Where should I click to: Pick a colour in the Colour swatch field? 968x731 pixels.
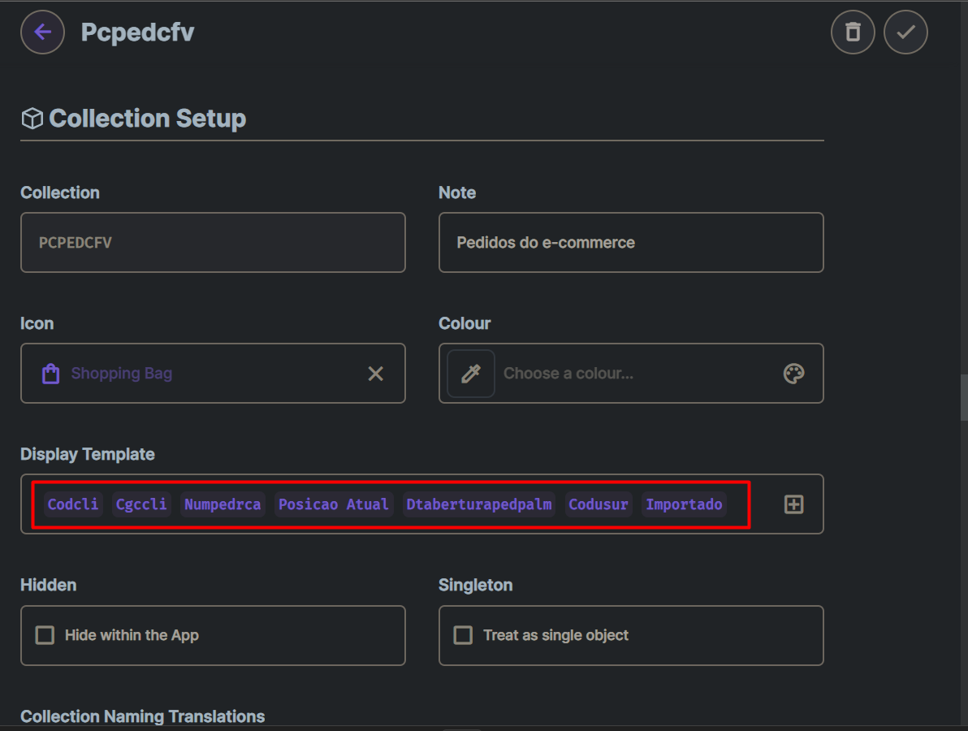[631, 373]
